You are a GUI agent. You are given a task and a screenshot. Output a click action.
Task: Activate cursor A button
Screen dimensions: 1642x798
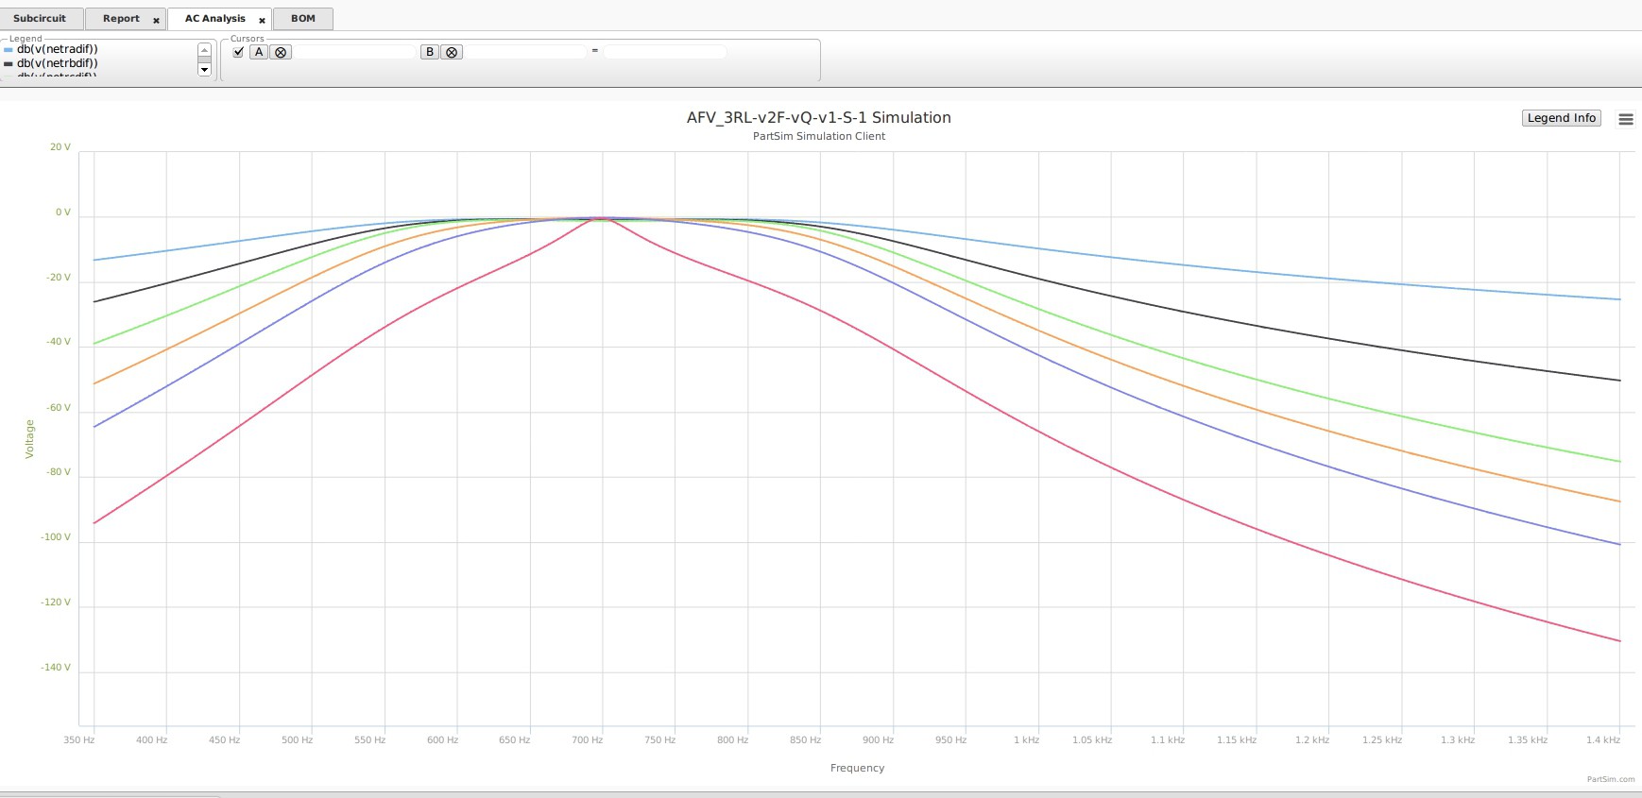pyautogui.click(x=259, y=52)
